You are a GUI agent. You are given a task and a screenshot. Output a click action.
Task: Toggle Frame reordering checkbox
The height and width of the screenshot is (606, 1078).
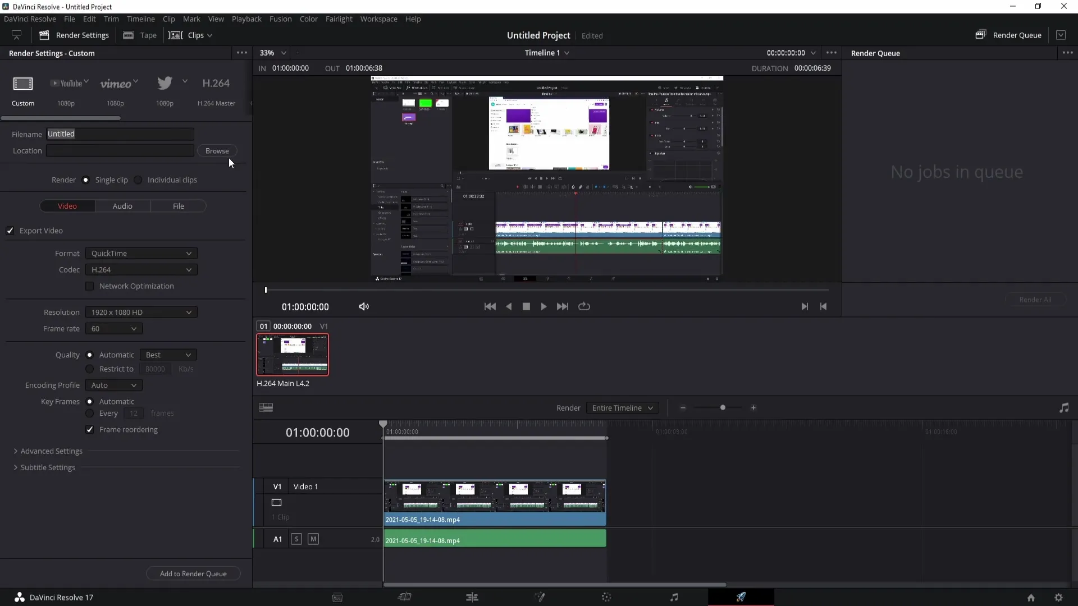click(x=90, y=429)
